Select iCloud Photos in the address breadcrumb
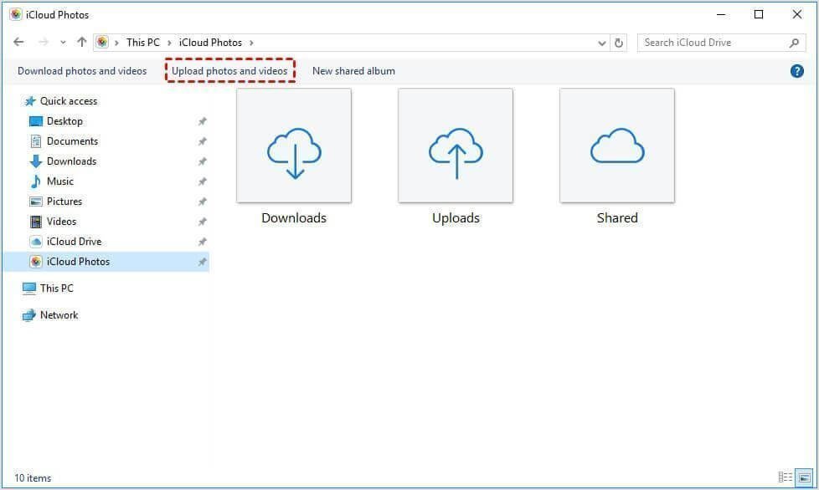 210,42
